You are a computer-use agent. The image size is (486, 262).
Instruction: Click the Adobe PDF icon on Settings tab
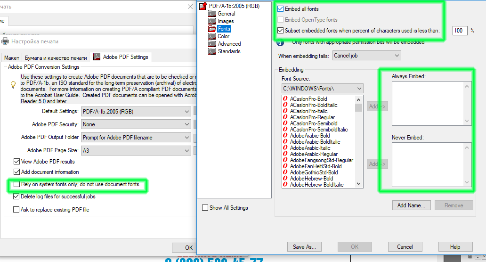(97, 57)
